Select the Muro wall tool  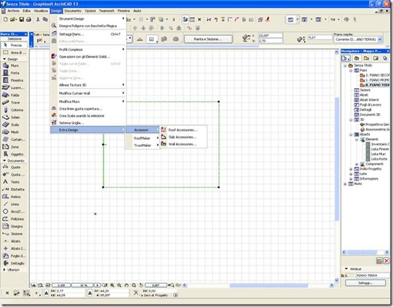coord(14,65)
